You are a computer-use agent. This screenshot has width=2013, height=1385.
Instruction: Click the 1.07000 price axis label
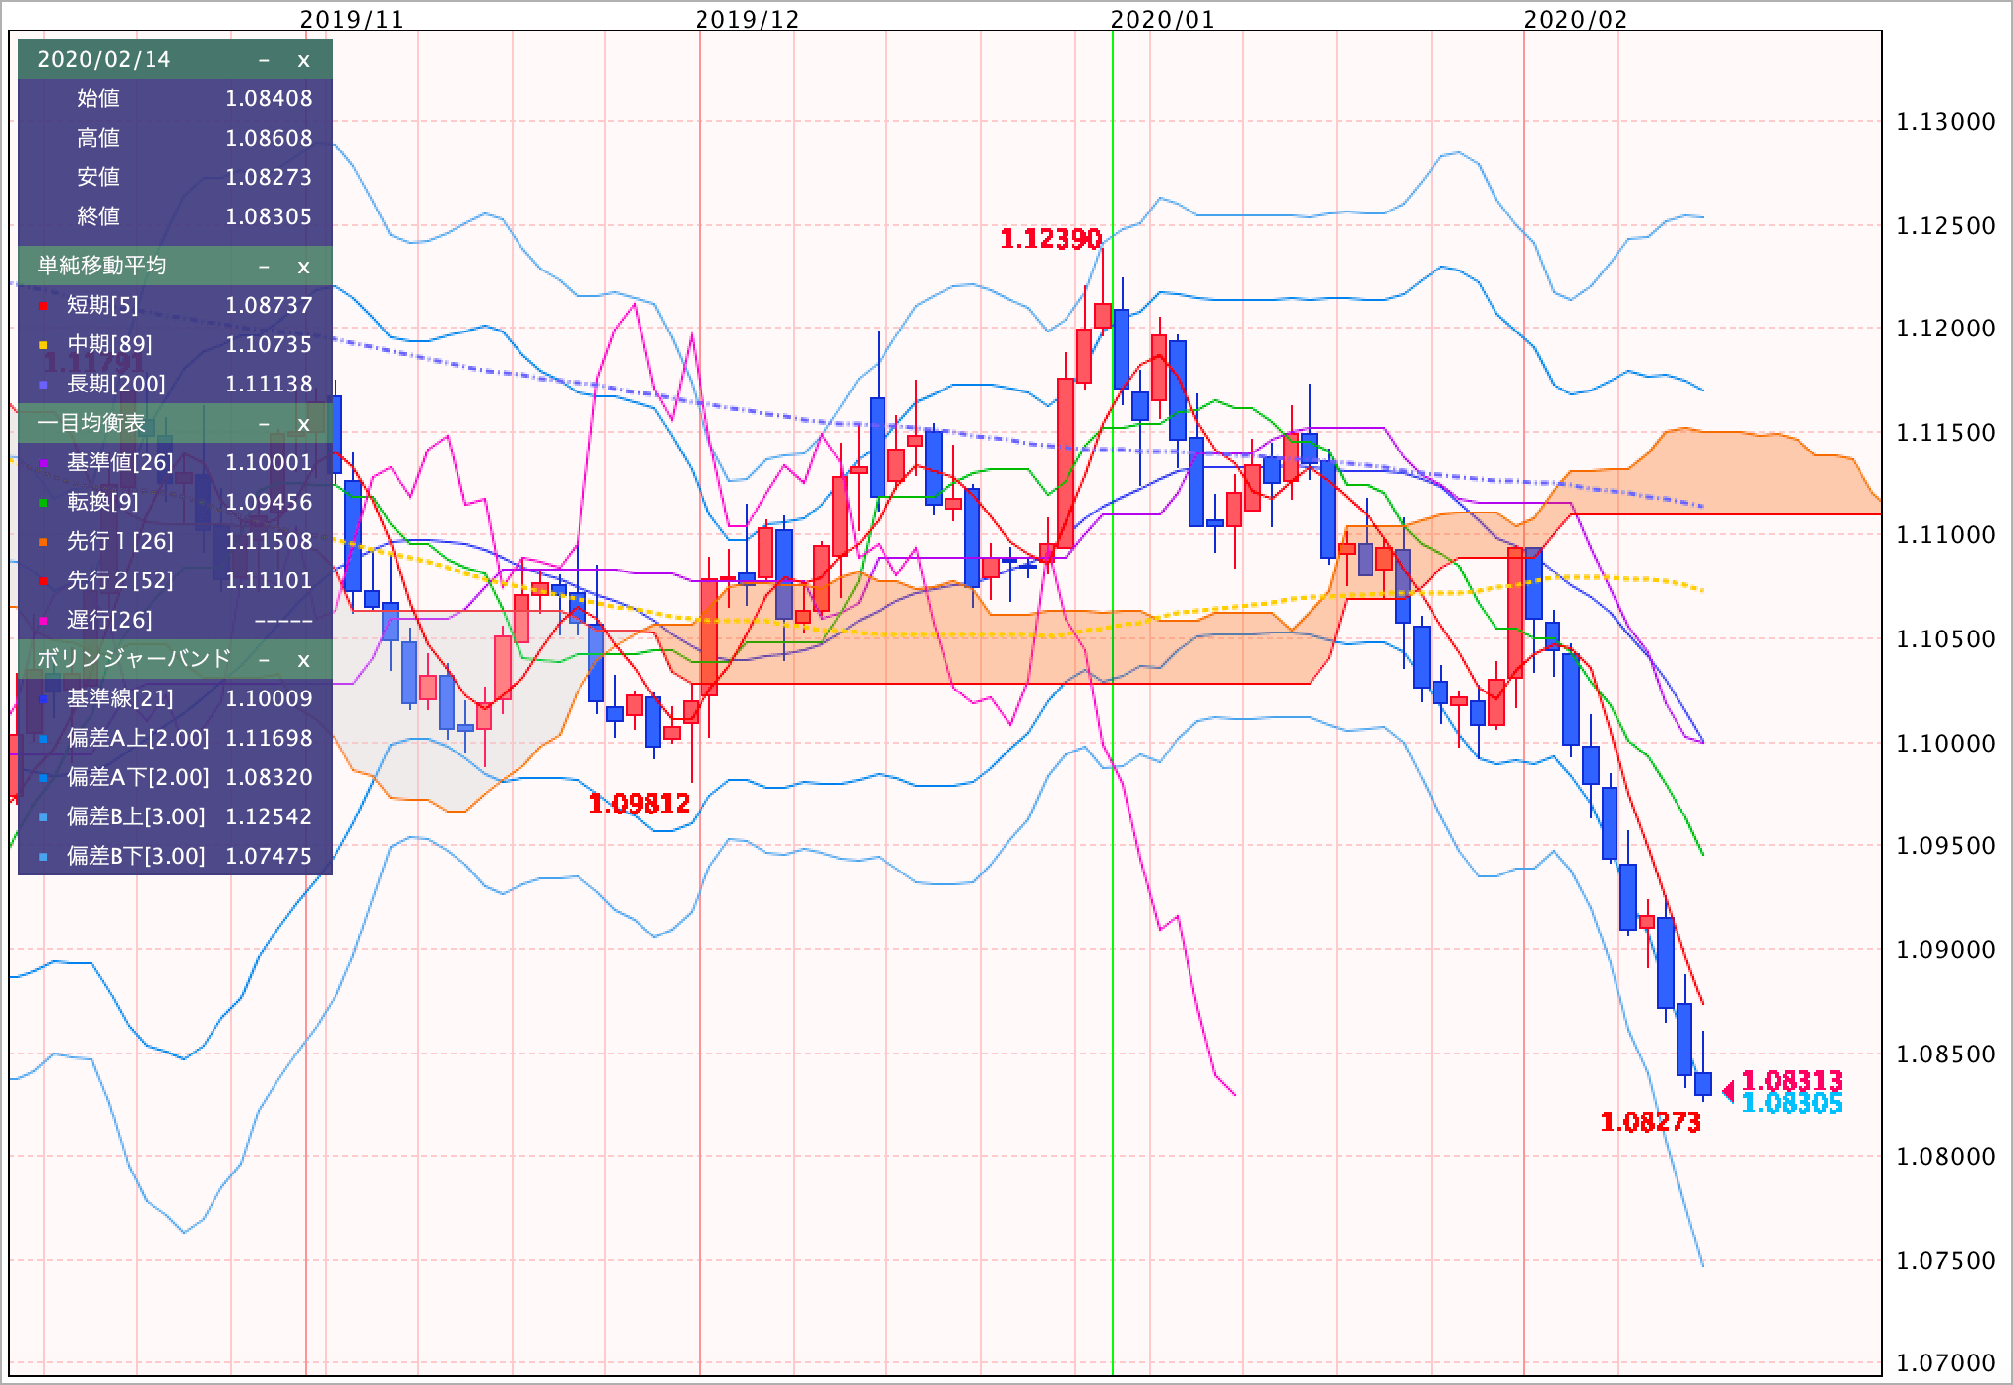tap(1946, 1364)
